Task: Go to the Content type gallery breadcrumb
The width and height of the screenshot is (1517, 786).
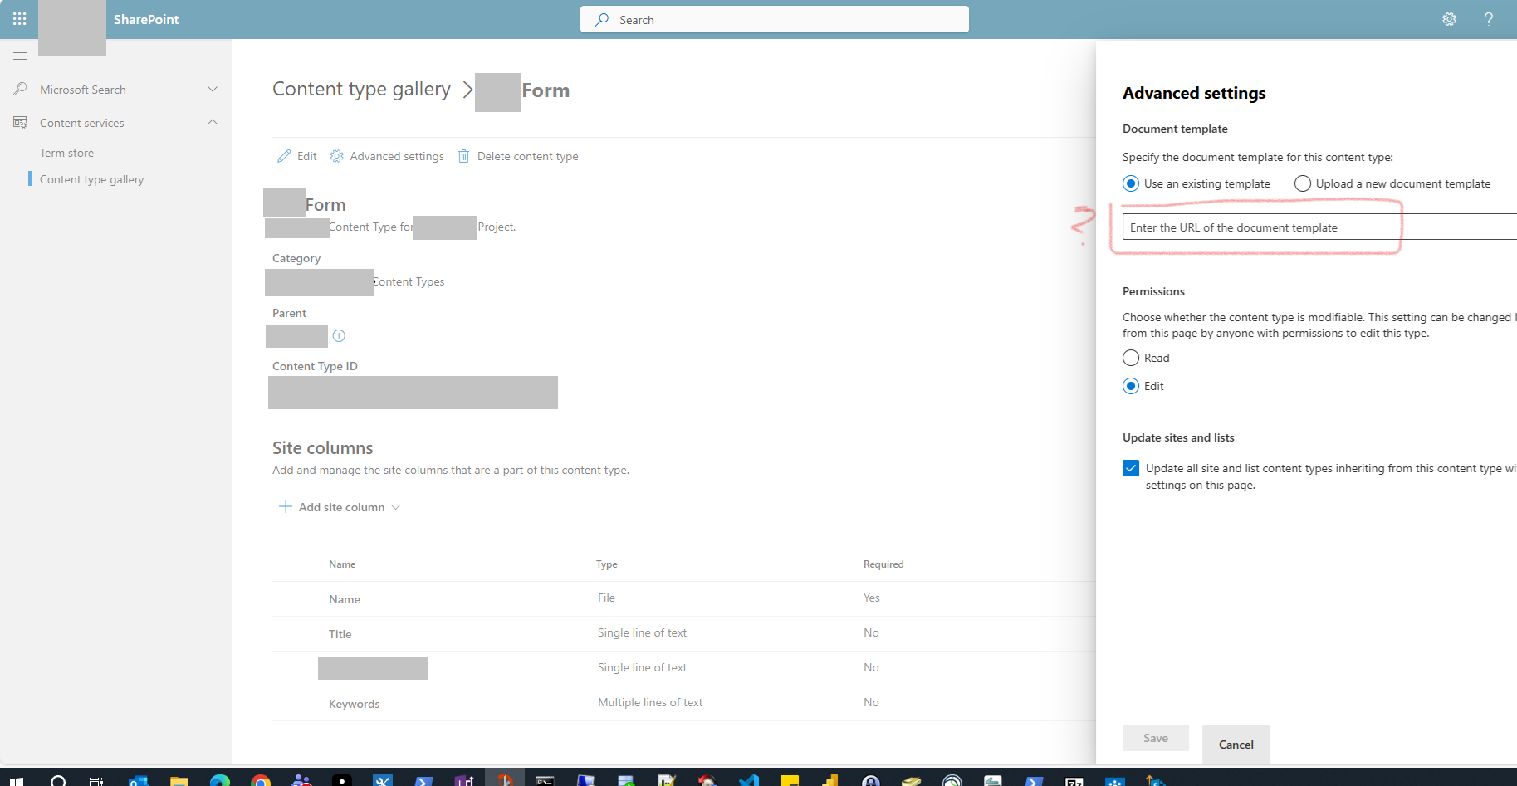Action: click(x=361, y=90)
